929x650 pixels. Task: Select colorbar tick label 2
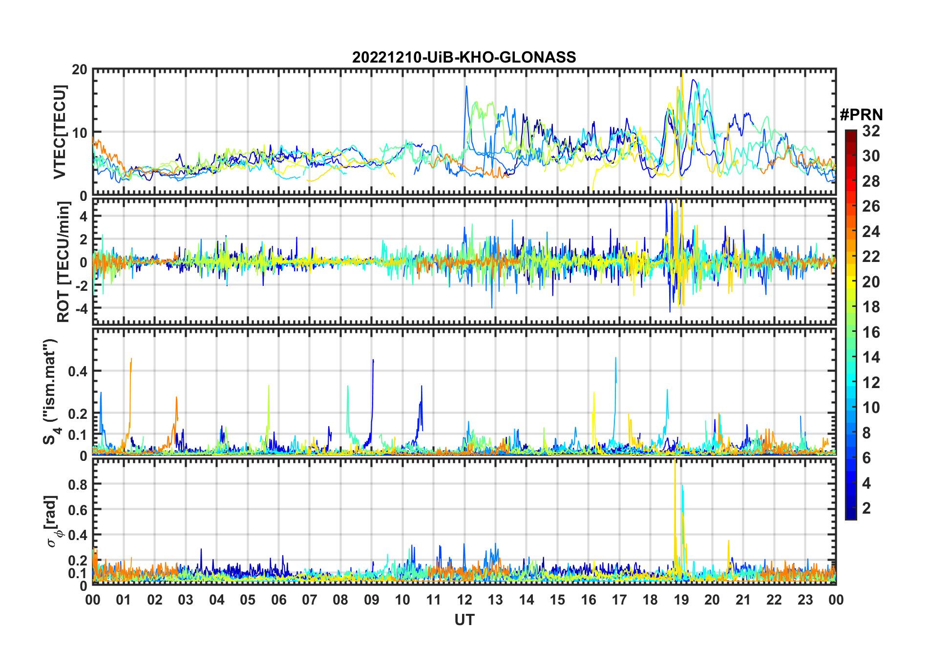point(866,508)
